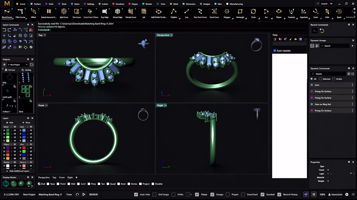Select the Visible radio button
The width and height of the screenshot is (357, 200).
334,79
